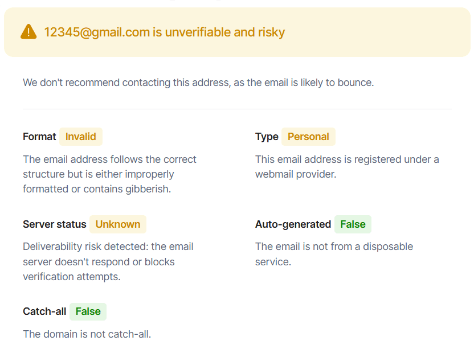Click the Catch-all False badge

point(88,311)
